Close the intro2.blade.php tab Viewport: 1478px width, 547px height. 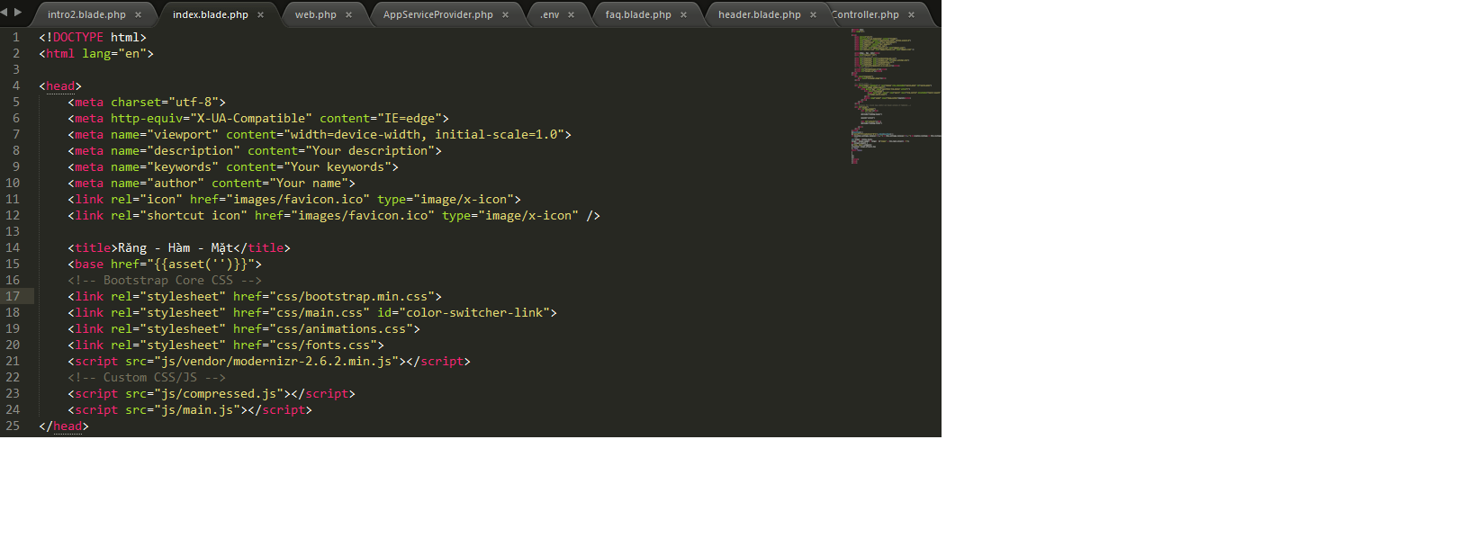pos(138,14)
